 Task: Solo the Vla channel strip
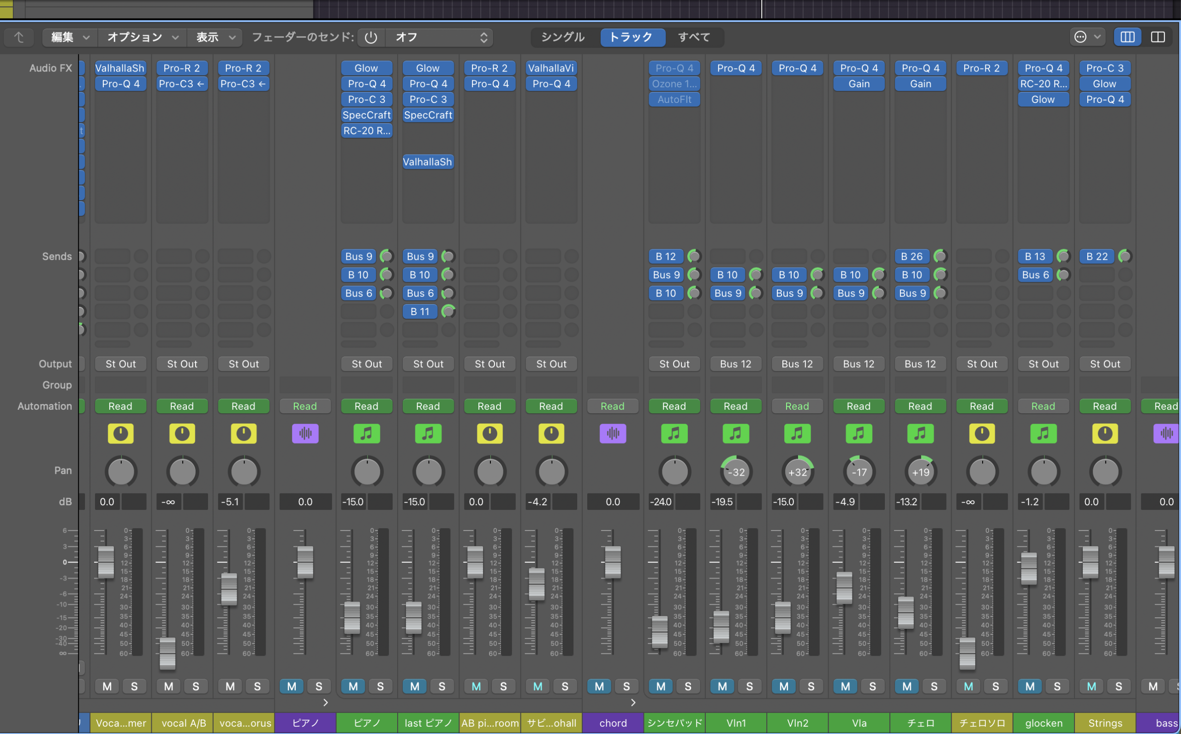(872, 686)
